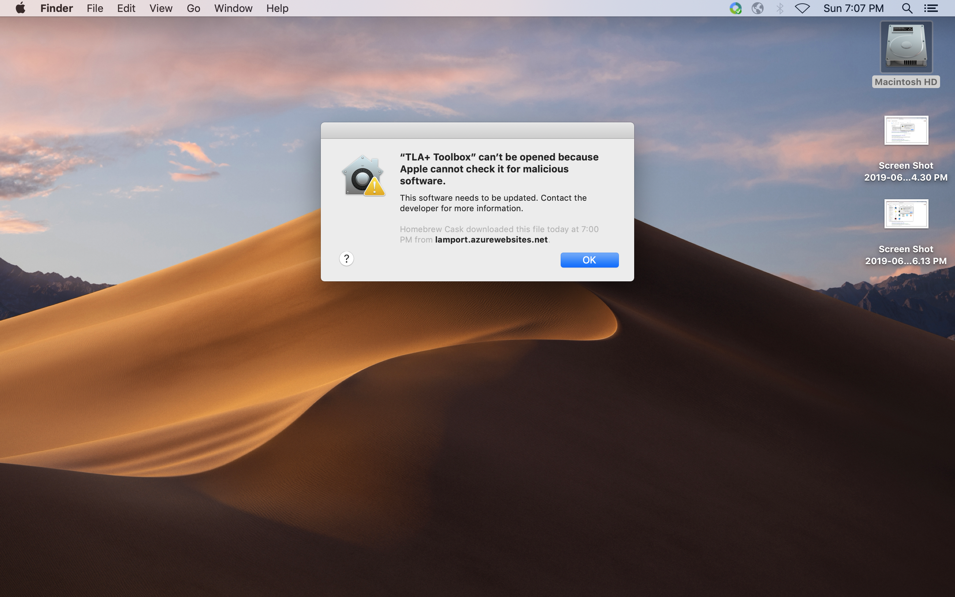Image resolution: width=955 pixels, height=597 pixels.
Task: Select the Macintosh HD drive icon
Action: coord(906,47)
